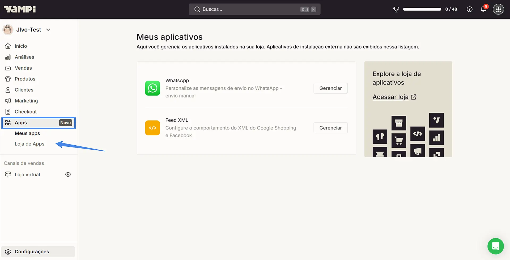Open the help question mark icon
This screenshot has width=510, height=260.
[470, 9]
